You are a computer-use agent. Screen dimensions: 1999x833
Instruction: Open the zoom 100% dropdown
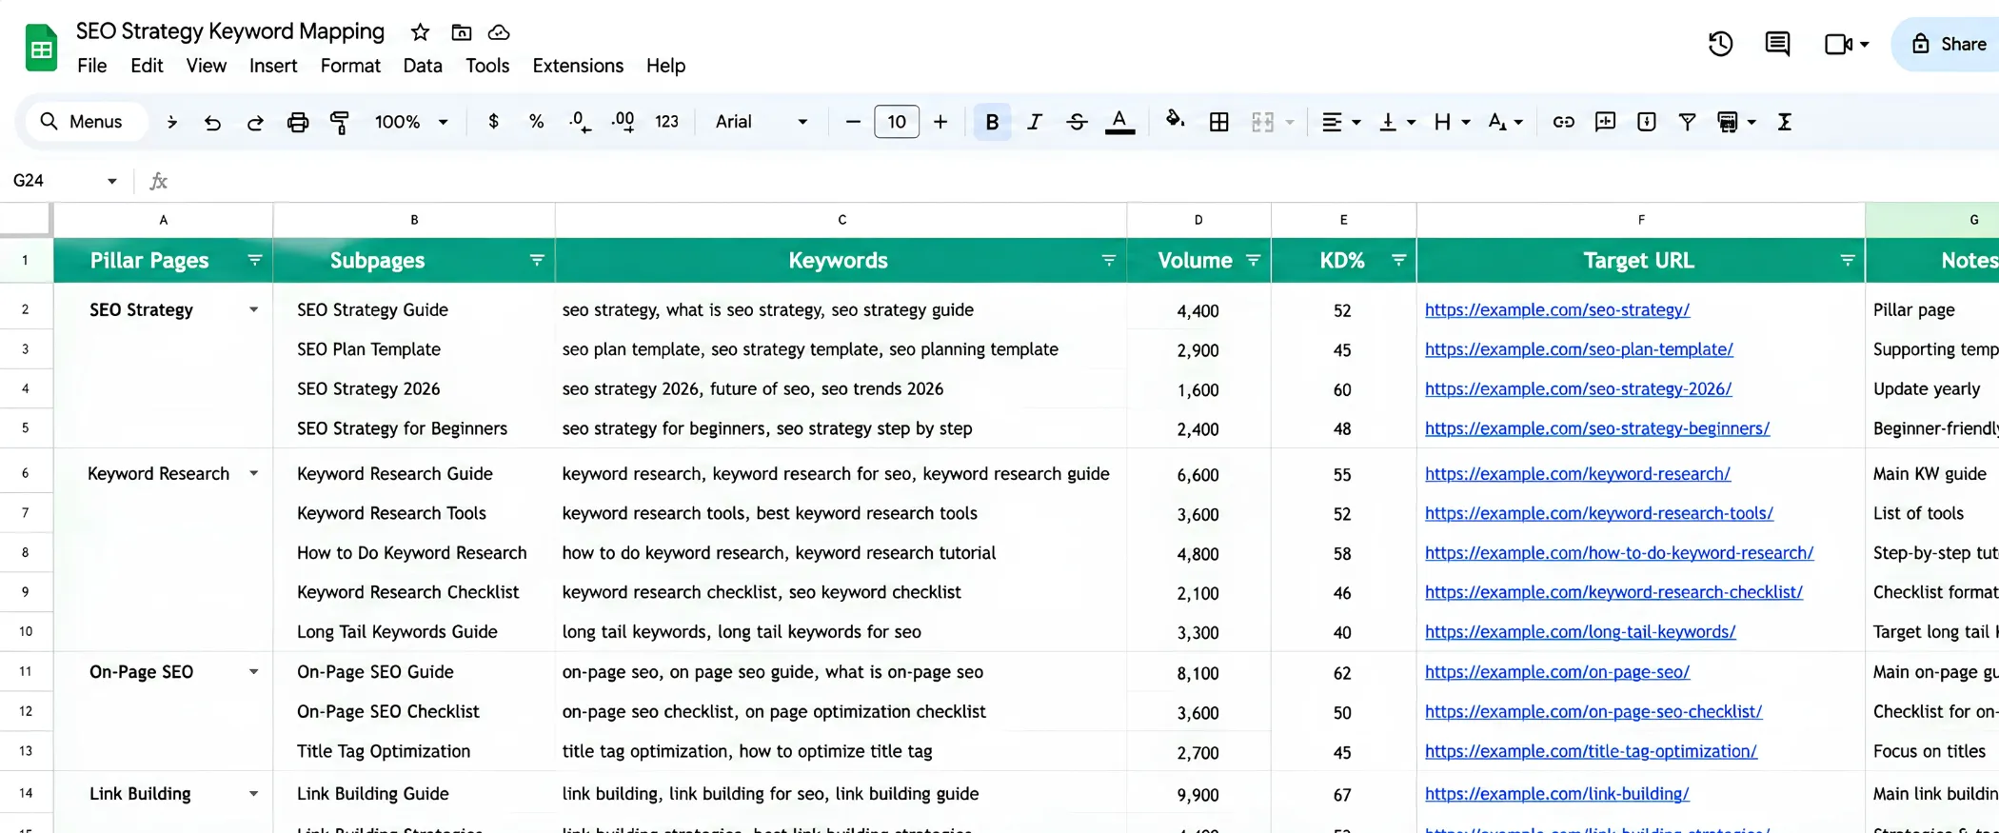pos(411,122)
